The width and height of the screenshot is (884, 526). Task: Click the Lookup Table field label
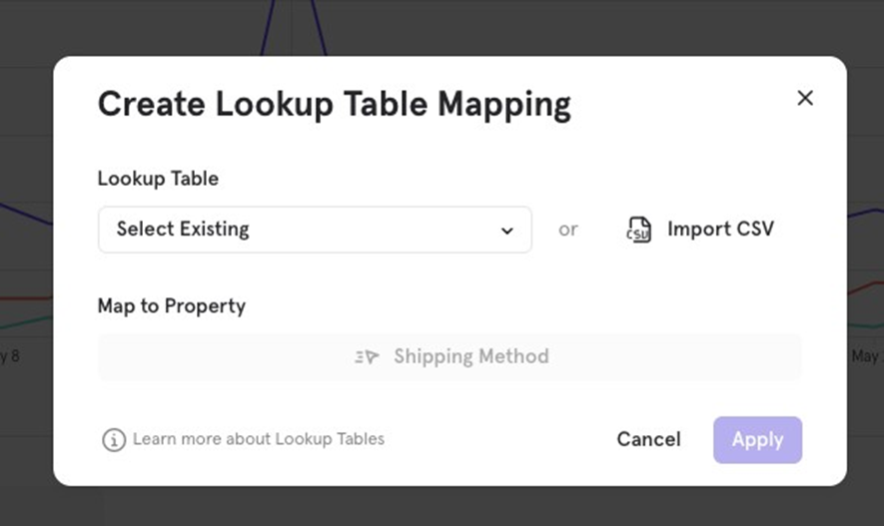[x=158, y=179]
